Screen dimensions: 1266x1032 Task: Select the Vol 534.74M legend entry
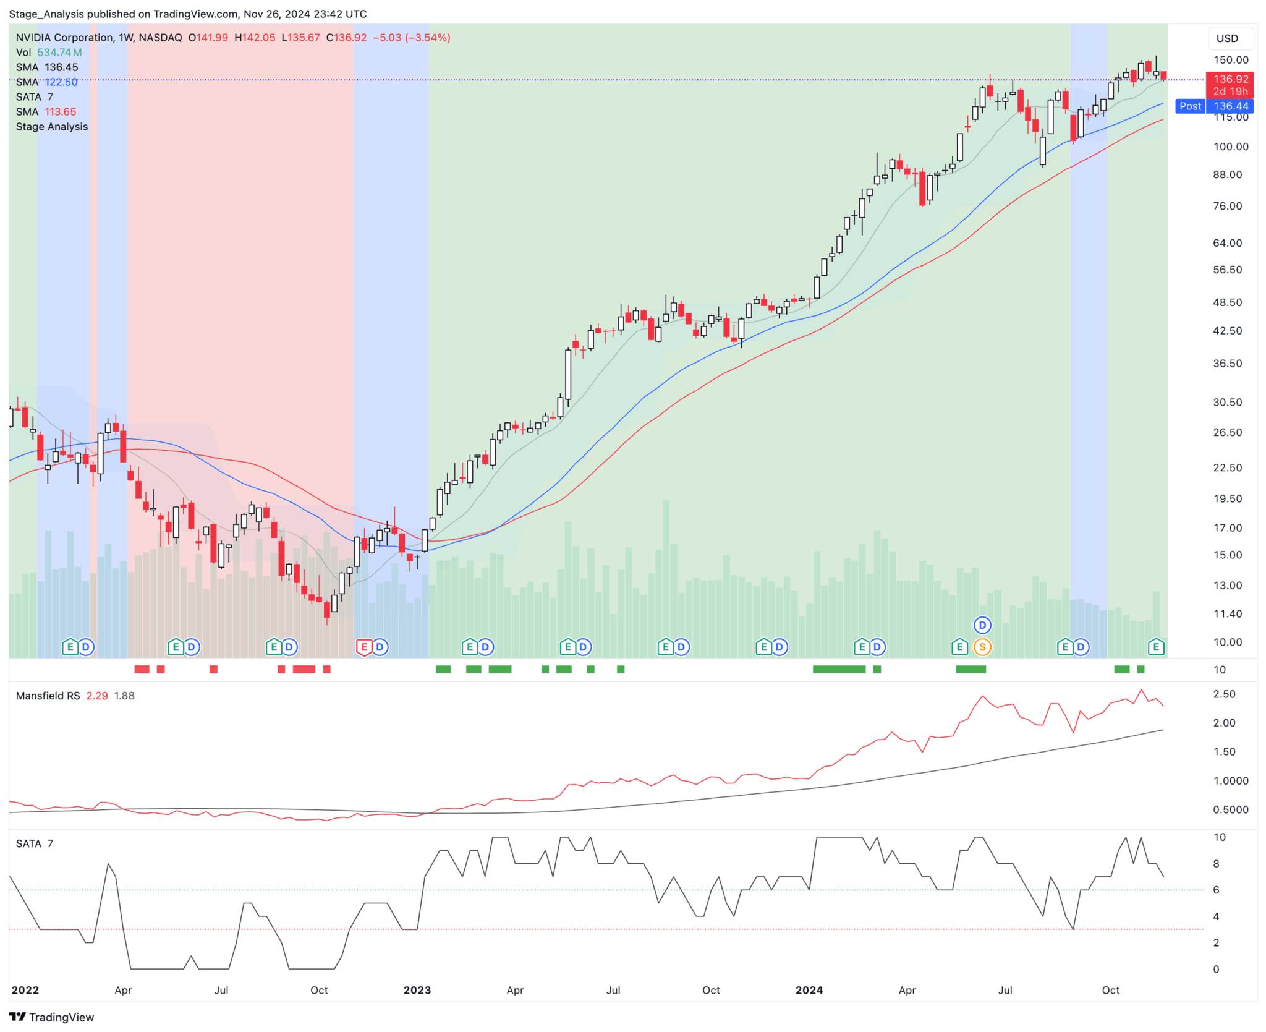point(49,53)
